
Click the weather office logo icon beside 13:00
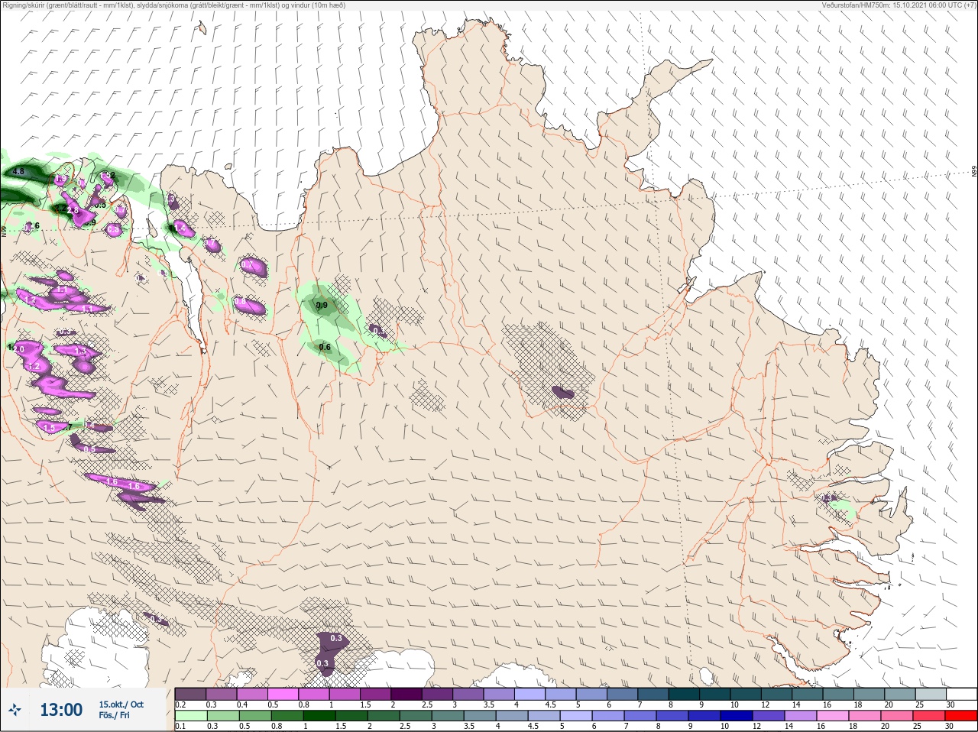click(x=15, y=711)
